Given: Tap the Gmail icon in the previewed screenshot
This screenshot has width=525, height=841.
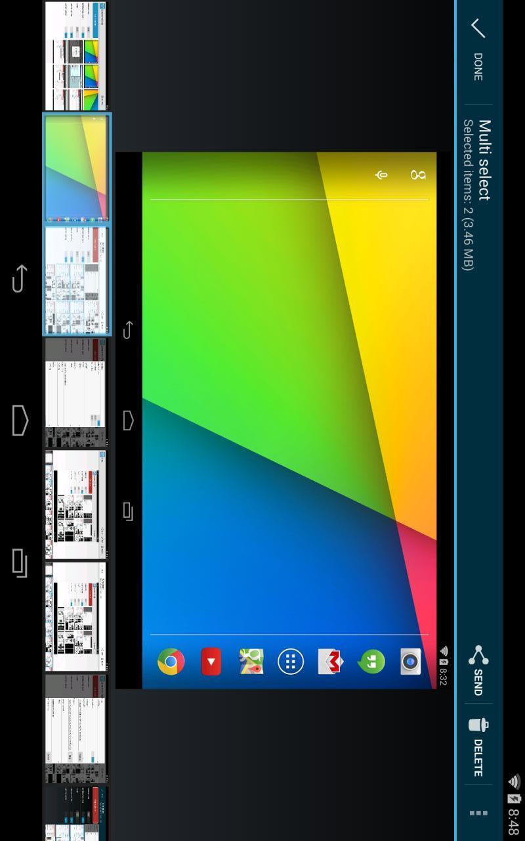Looking at the screenshot, I should click(331, 662).
